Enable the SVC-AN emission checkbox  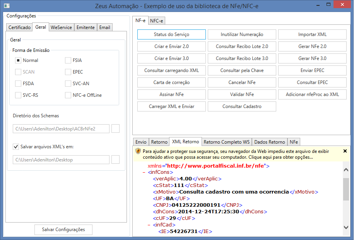pos(68,83)
